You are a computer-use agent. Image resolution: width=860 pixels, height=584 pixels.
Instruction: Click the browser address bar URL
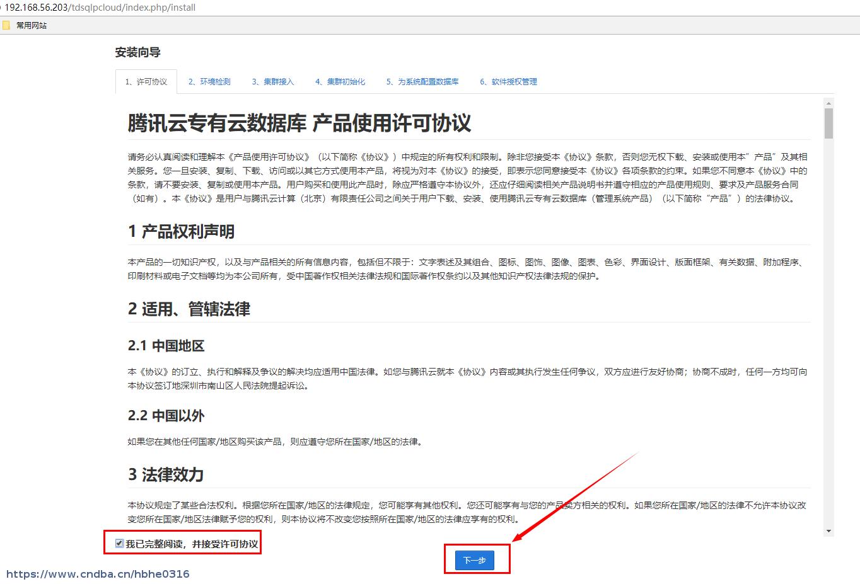click(100, 8)
